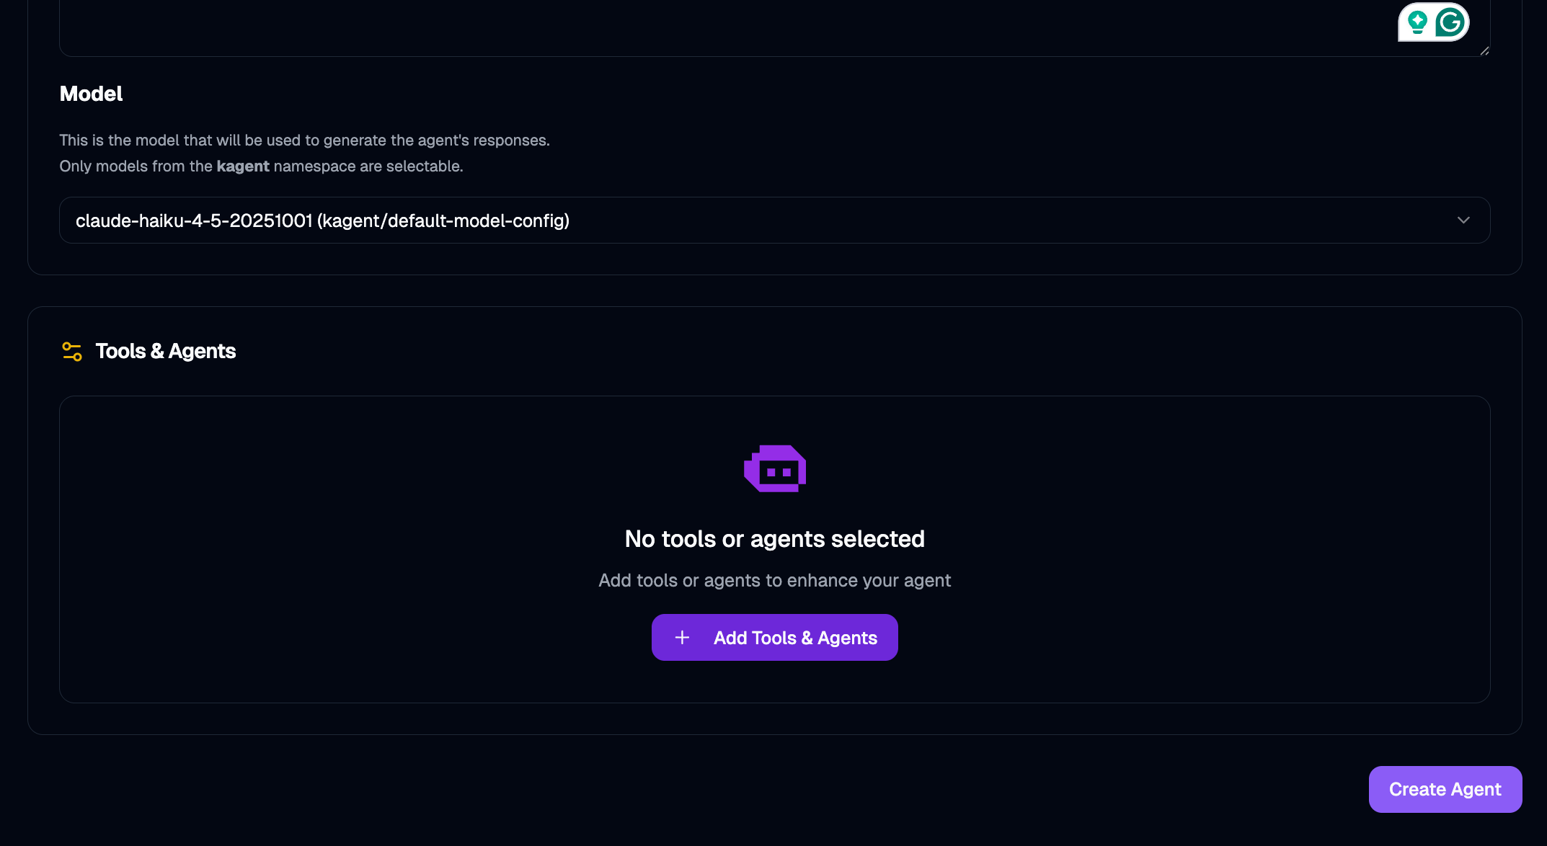1547x846 pixels.
Task: Expand the model selection chevron
Action: coord(1463,221)
